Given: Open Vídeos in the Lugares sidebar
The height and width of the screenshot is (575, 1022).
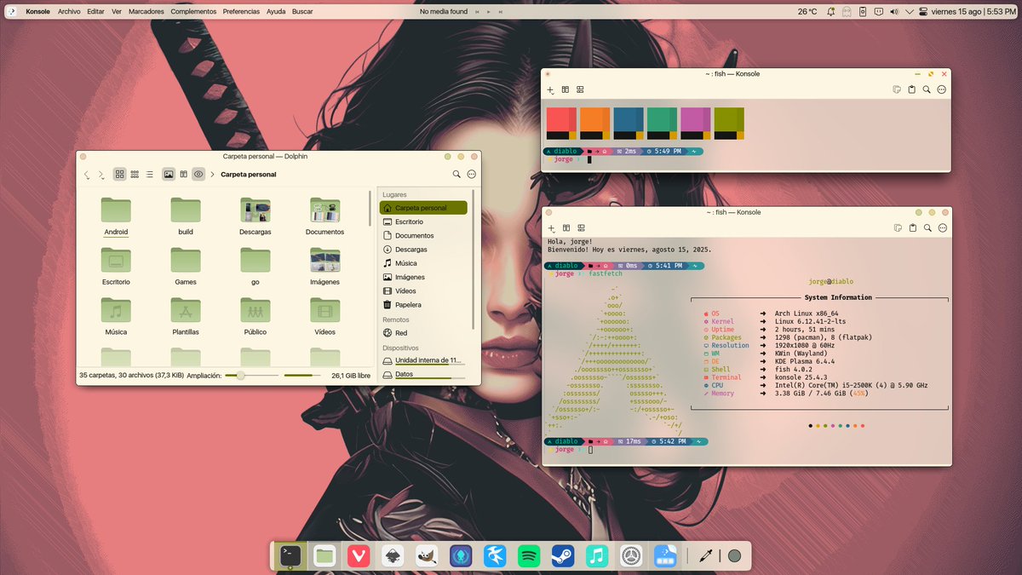Looking at the screenshot, I should click(x=423, y=290).
